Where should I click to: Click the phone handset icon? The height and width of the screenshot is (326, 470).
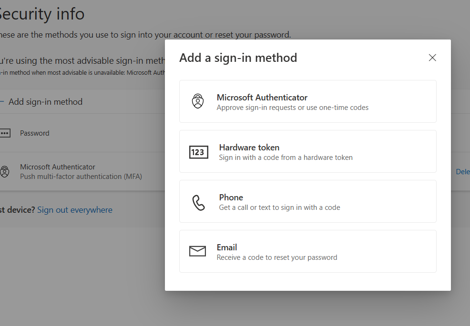click(x=198, y=203)
